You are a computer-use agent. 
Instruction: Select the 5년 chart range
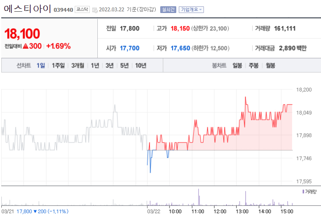pos(124,65)
